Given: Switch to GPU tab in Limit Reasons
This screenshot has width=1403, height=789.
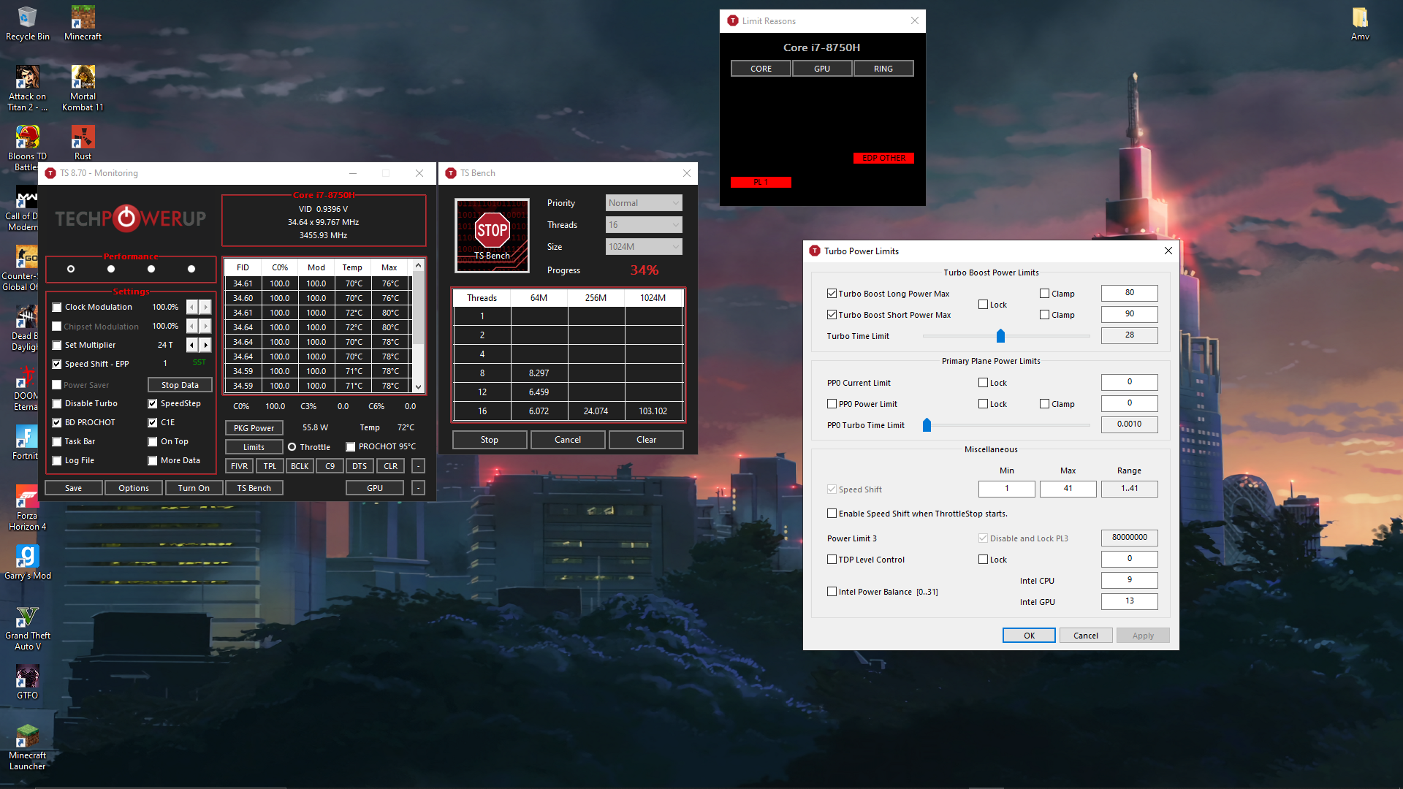Looking at the screenshot, I should point(822,69).
